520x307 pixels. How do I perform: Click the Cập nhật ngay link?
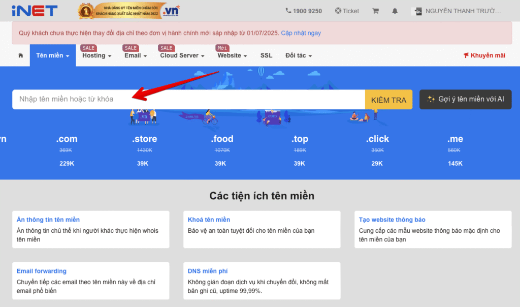pos(301,33)
